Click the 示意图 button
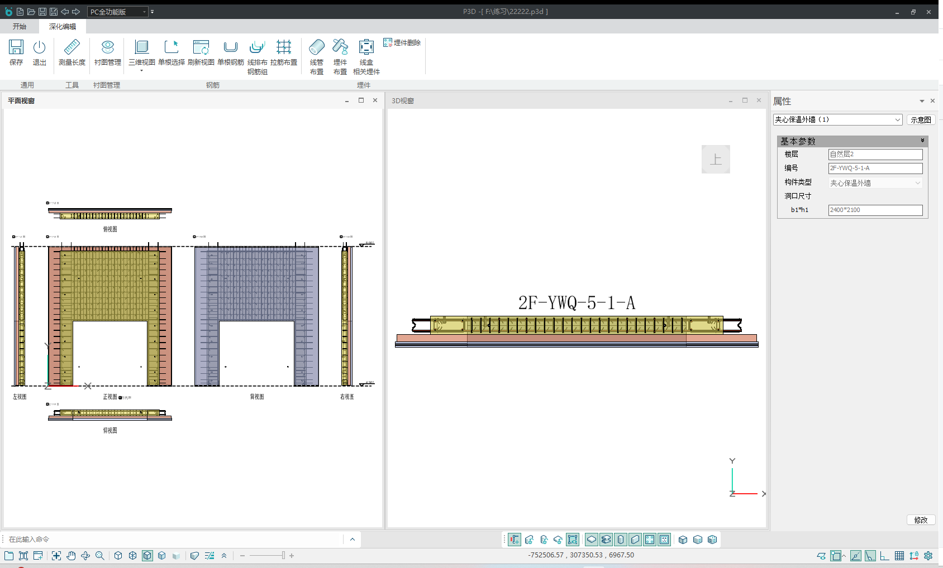 pyautogui.click(x=920, y=120)
